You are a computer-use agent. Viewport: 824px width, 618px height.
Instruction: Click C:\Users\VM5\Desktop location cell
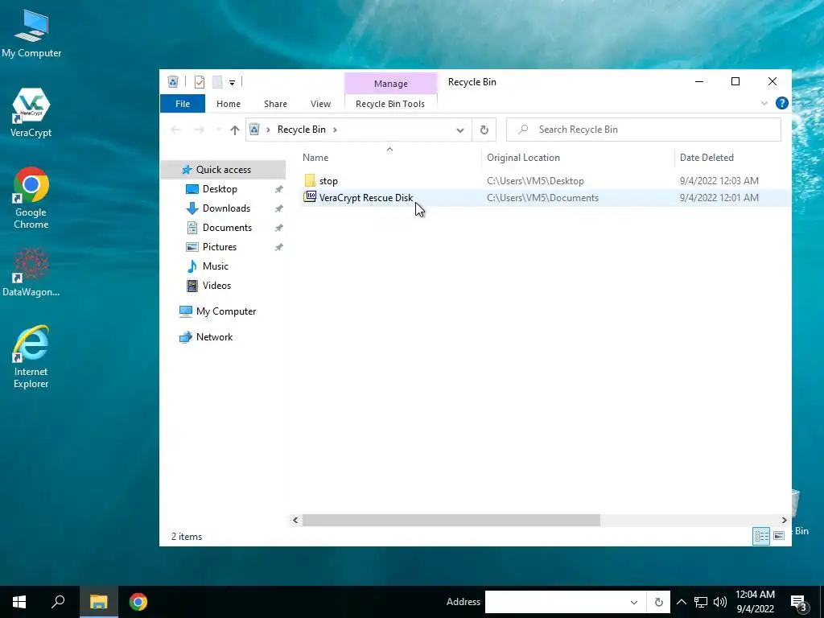click(x=535, y=181)
